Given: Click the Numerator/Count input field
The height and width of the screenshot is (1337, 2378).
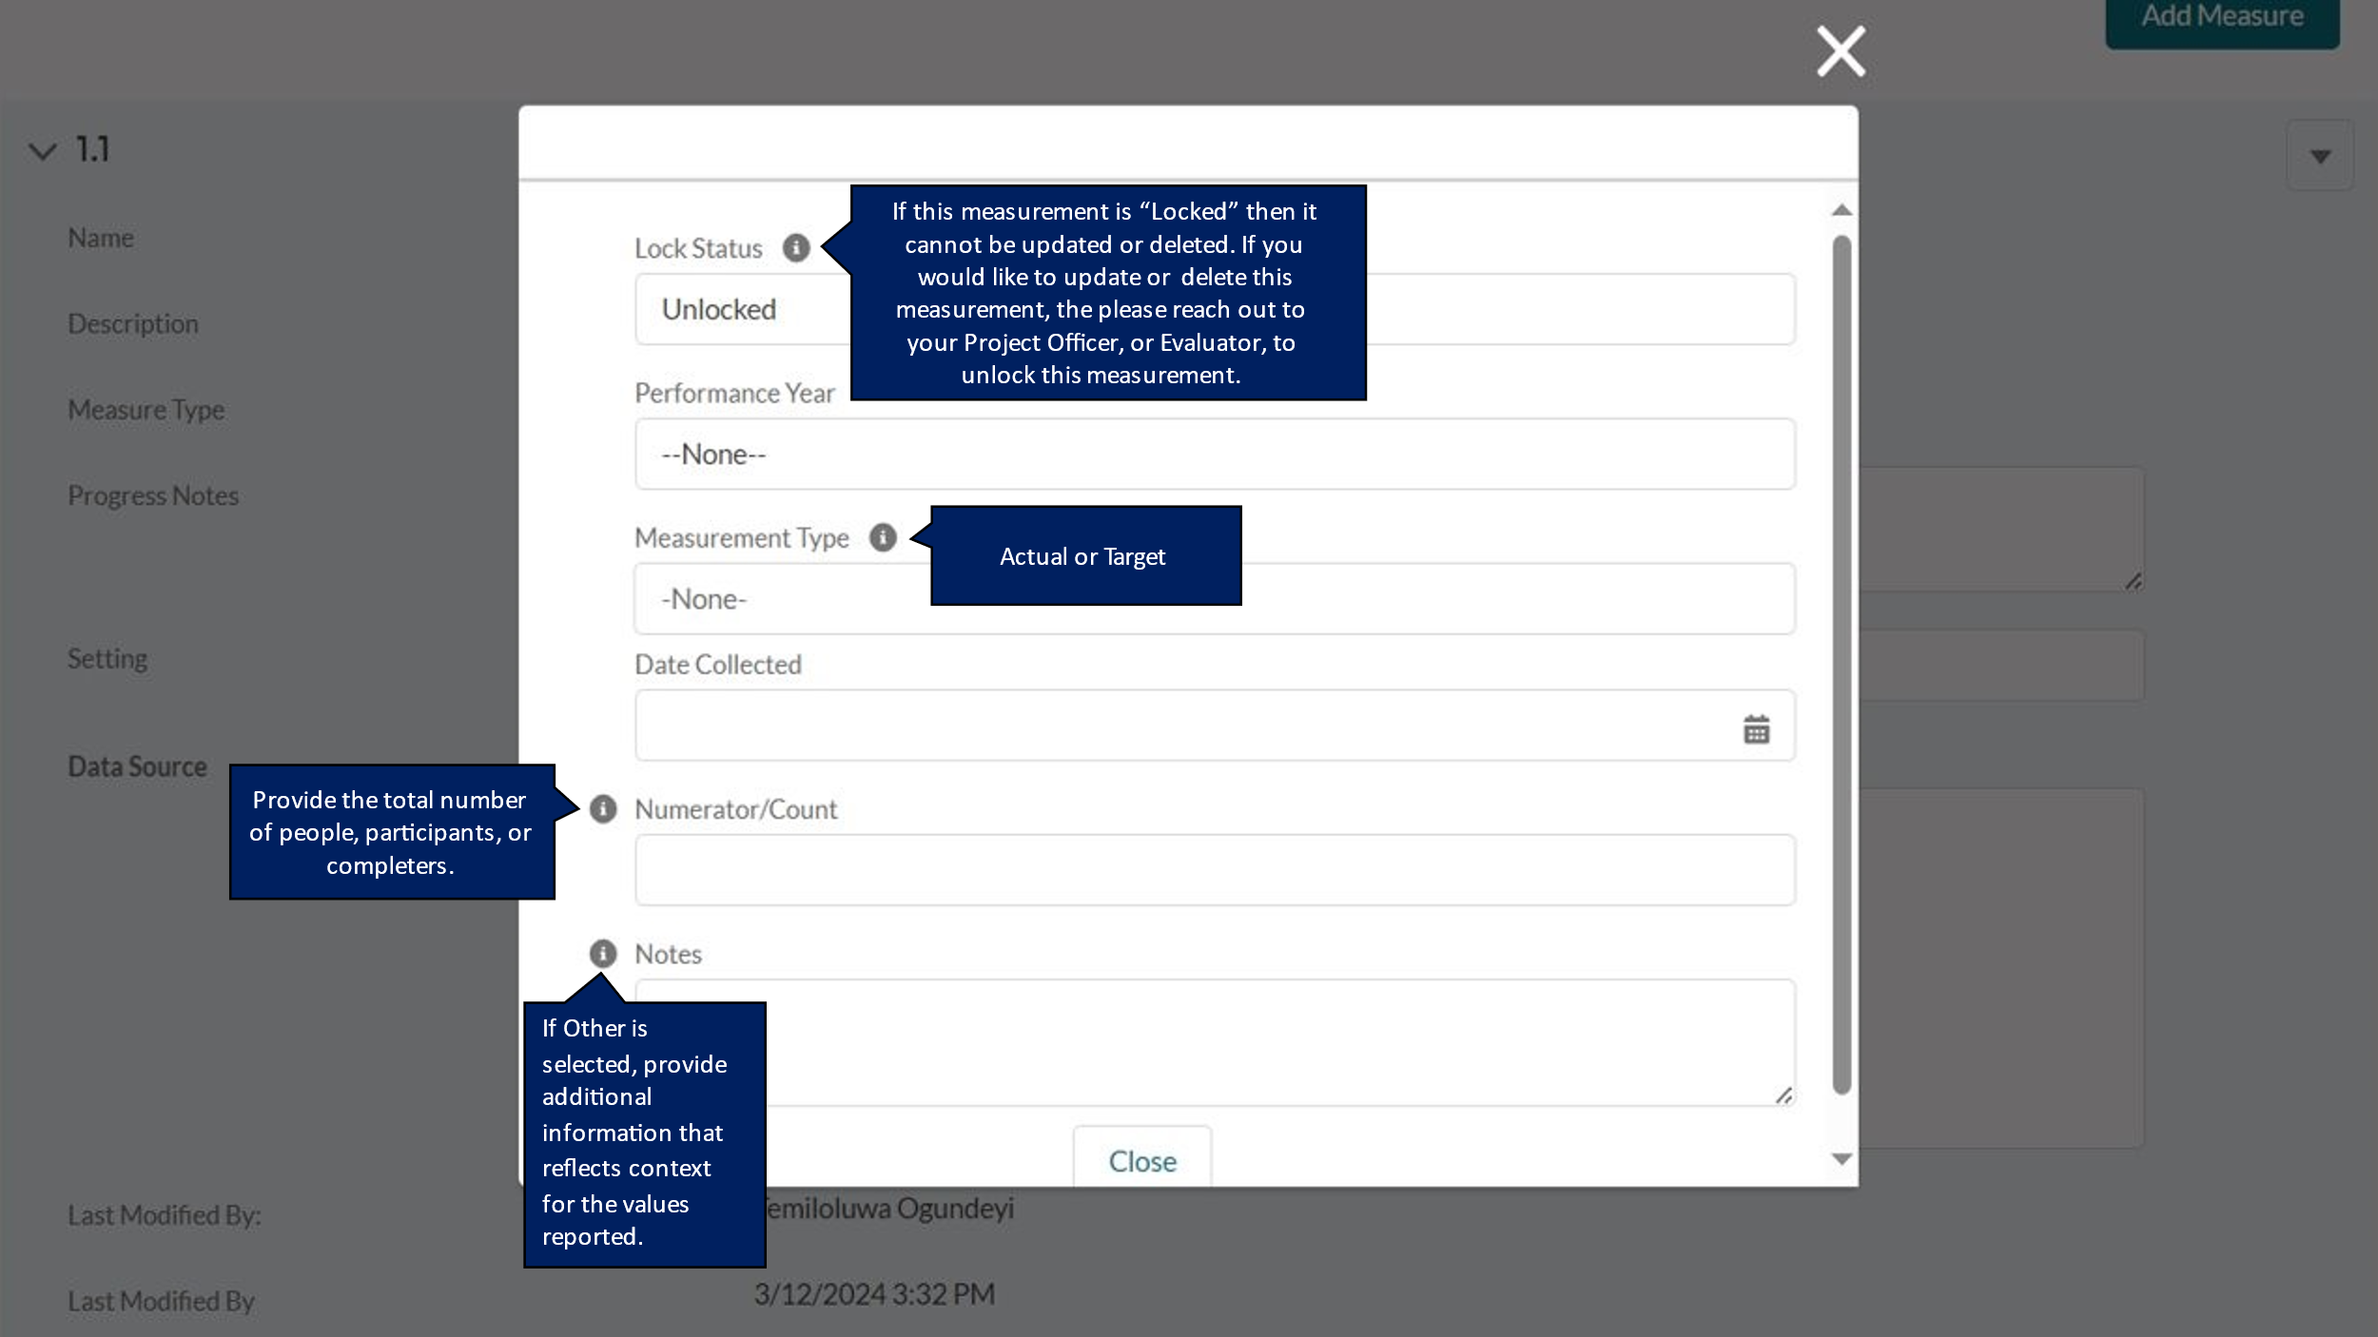Looking at the screenshot, I should (1214, 870).
